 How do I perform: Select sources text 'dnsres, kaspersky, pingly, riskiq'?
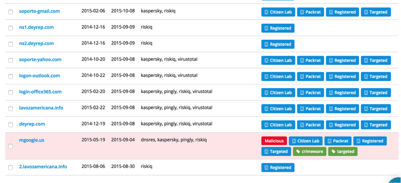173,140
